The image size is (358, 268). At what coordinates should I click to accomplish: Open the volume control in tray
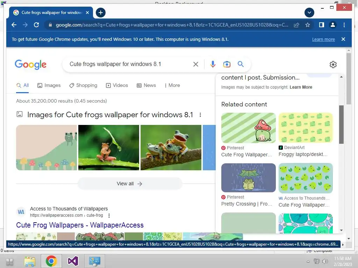coord(325,261)
